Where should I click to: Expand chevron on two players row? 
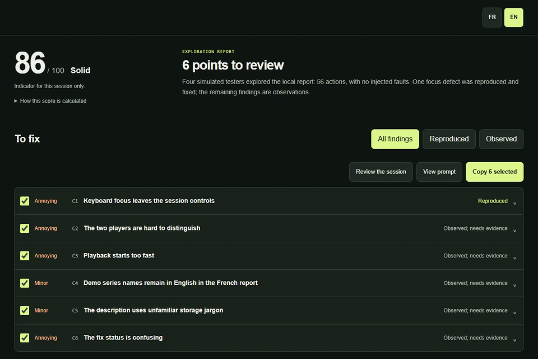point(514,231)
